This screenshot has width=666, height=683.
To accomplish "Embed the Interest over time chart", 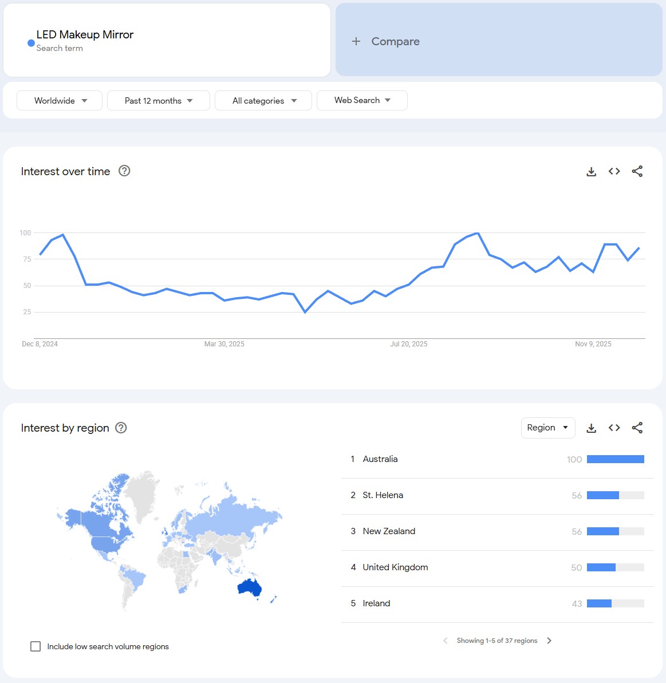I will coord(614,171).
